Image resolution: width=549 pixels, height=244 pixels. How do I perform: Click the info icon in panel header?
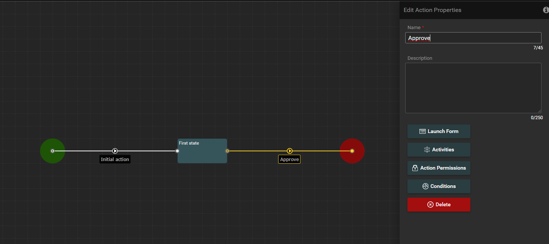click(546, 10)
